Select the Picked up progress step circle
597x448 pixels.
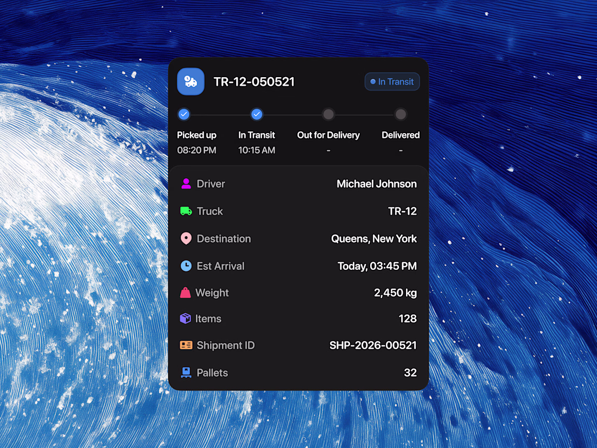[184, 114]
